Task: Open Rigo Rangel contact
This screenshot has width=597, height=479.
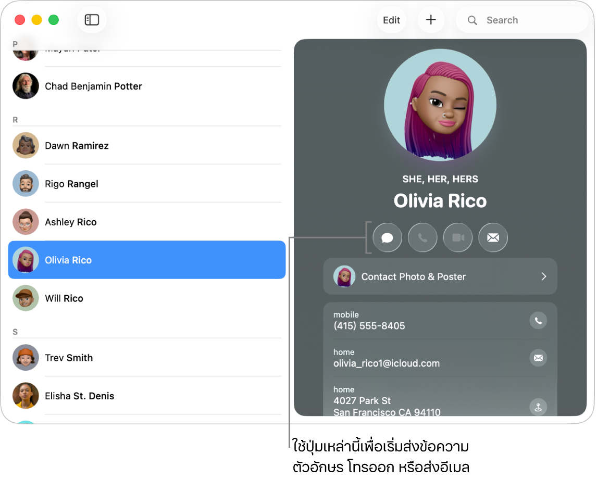Action: click(146, 184)
